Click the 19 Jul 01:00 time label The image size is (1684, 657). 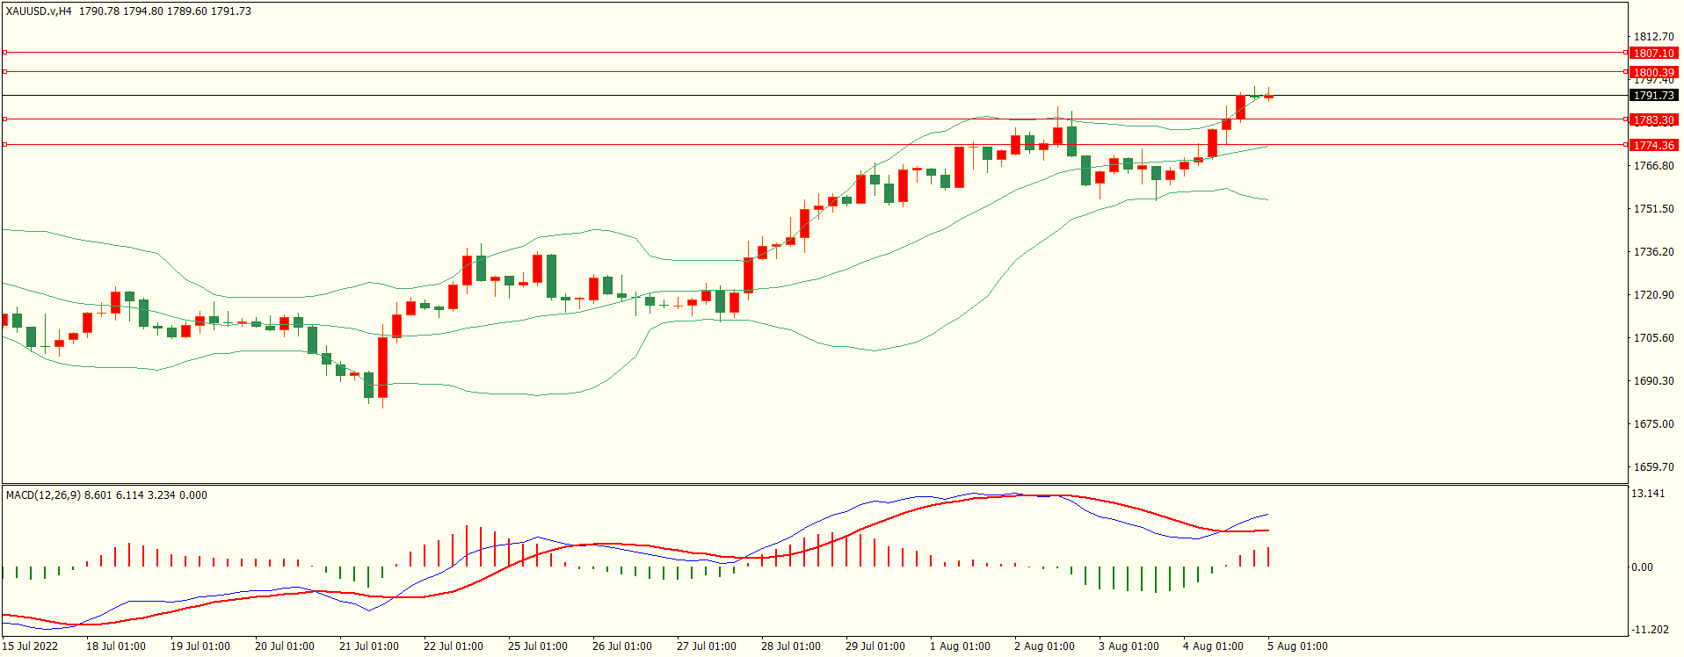(200, 646)
